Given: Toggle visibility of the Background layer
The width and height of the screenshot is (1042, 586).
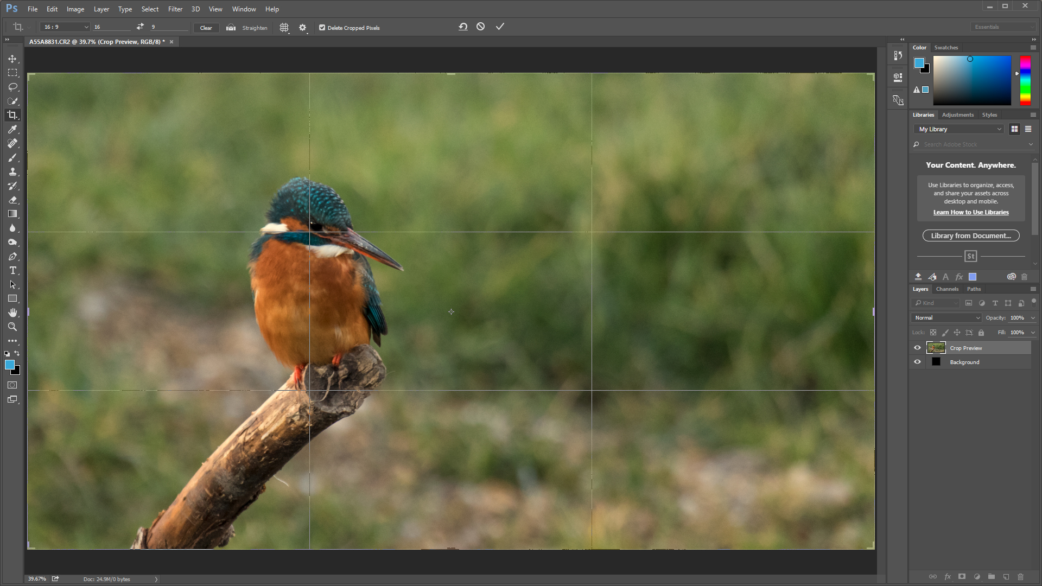Looking at the screenshot, I should click(x=917, y=362).
